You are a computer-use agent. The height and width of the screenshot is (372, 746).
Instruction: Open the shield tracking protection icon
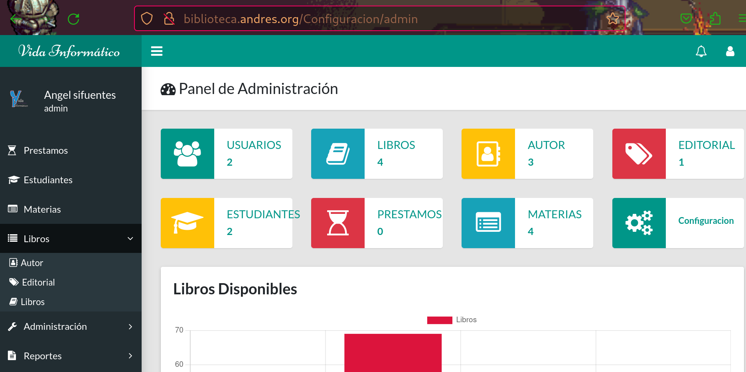point(147,18)
